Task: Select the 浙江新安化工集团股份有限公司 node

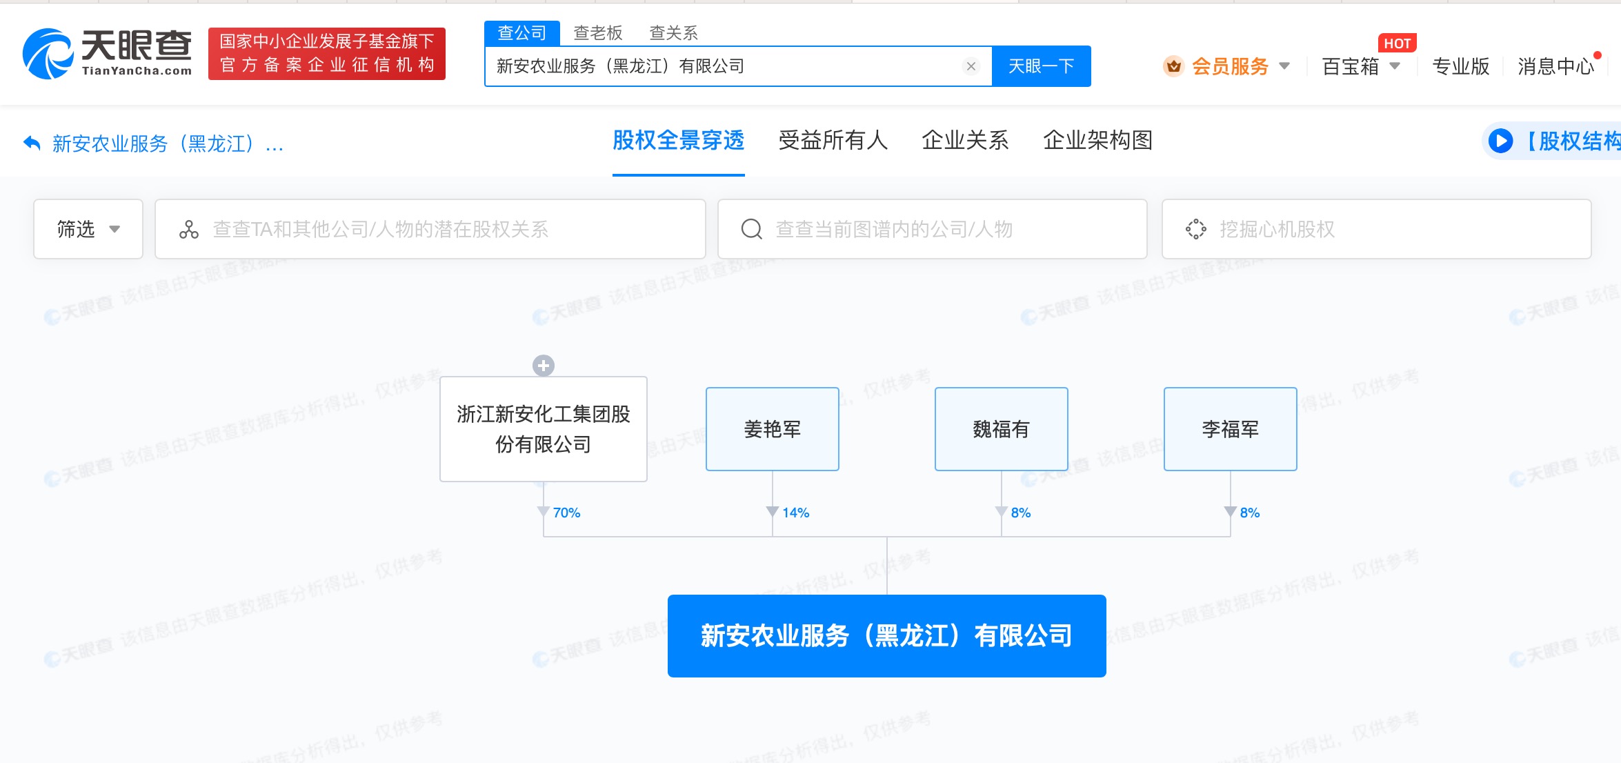Action: (544, 429)
